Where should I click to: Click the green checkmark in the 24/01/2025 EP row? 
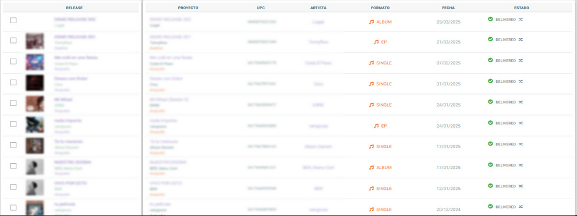(x=490, y=123)
